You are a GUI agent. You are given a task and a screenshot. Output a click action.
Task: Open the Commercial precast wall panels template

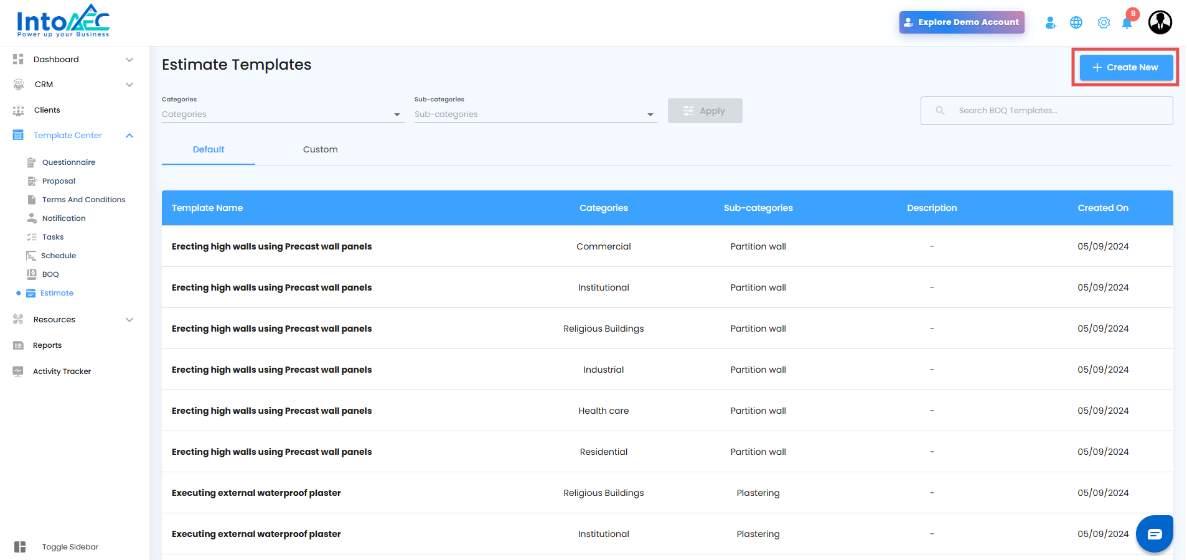(x=271, y=246)
